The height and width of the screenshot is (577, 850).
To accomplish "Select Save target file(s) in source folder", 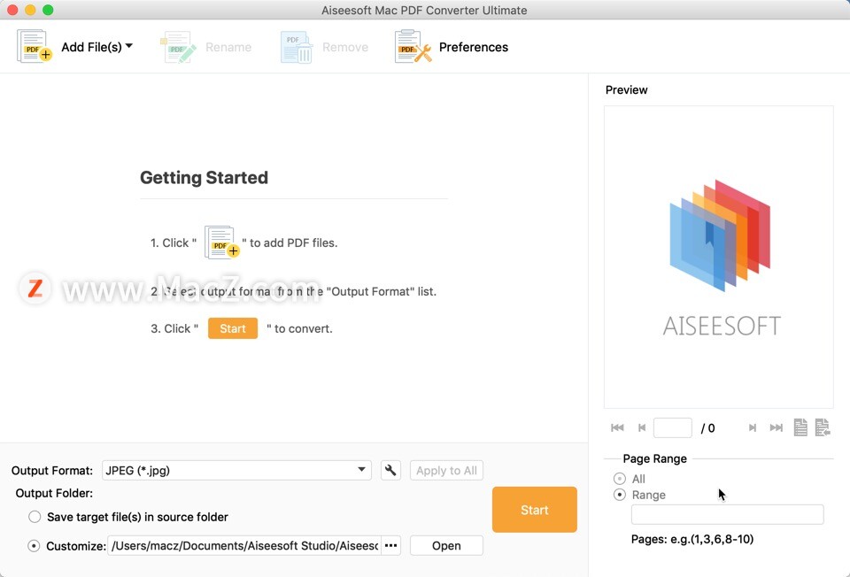I will tap(35, 517).
